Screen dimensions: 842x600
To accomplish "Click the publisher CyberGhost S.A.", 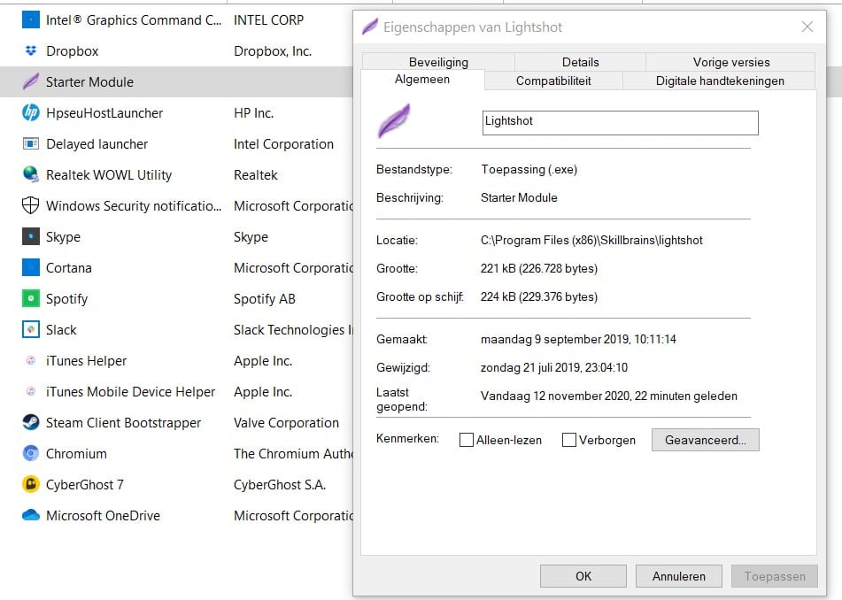I will pos(280,485).
